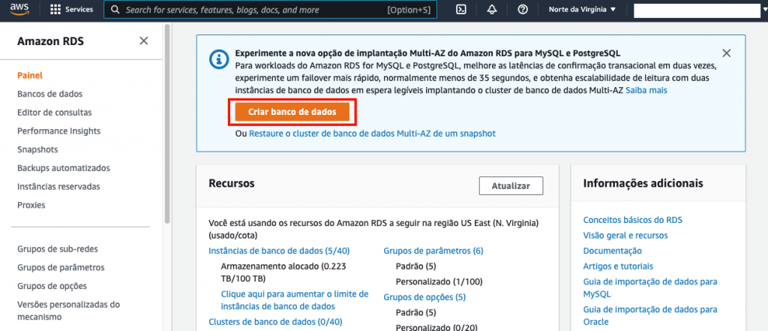Open the Services grid menu
Viewport: 768px width, 331px height.
[x=71, y=10]
